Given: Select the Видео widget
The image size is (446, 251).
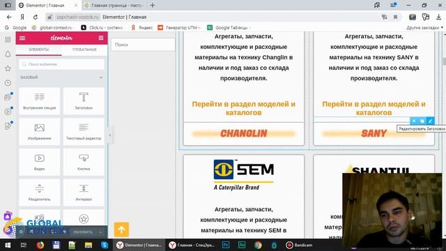Looking at the screenshot, I should [39, 162].
